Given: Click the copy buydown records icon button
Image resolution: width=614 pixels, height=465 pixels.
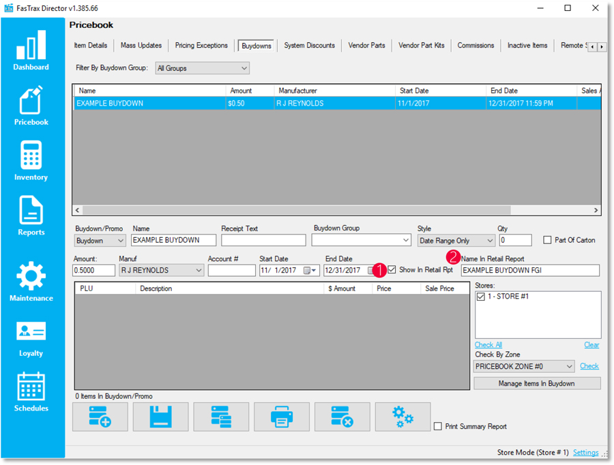Looking at the screenshot, I should tap(221, 417).
